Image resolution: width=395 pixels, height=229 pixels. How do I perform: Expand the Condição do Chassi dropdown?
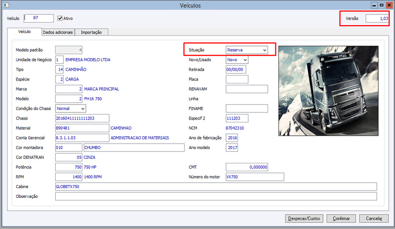click(x=71, y=109)
